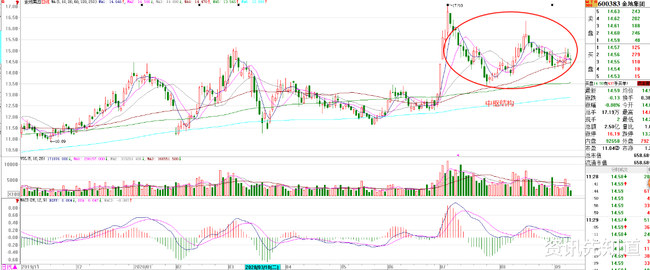The width and height of the screenshot is (650, 270).
Task: Click the MA1: 14.646 value
Action: tap(110, 3)
